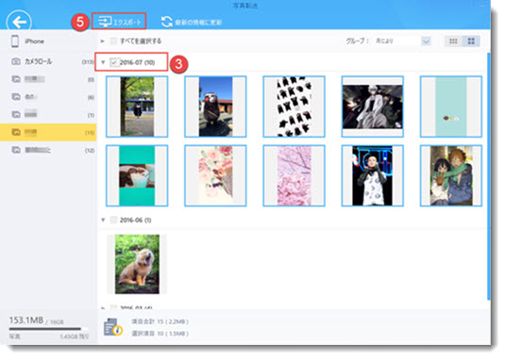Select the cherry blossom thumbnail
505x359 pixels.
click(x=295, y=175)
